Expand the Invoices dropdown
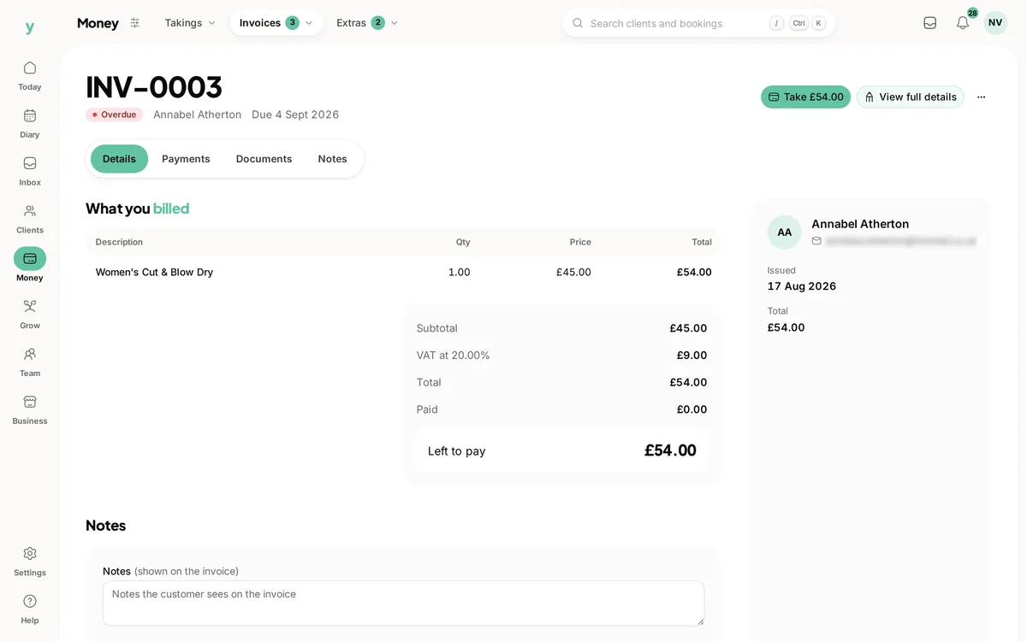Screen dimensions: 1027x641 coord(276,23)
